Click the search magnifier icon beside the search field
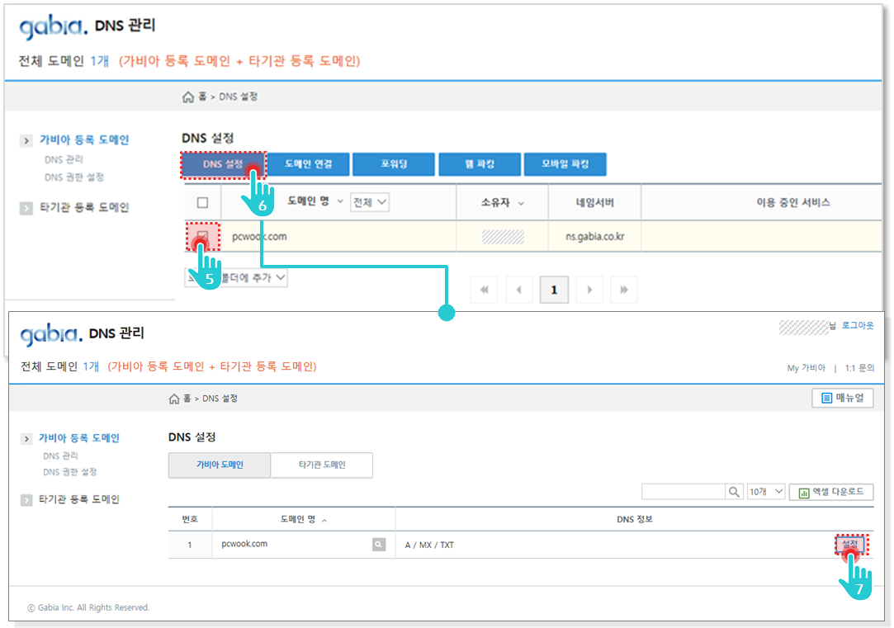 pyautogui.click(x=734, y=492)
